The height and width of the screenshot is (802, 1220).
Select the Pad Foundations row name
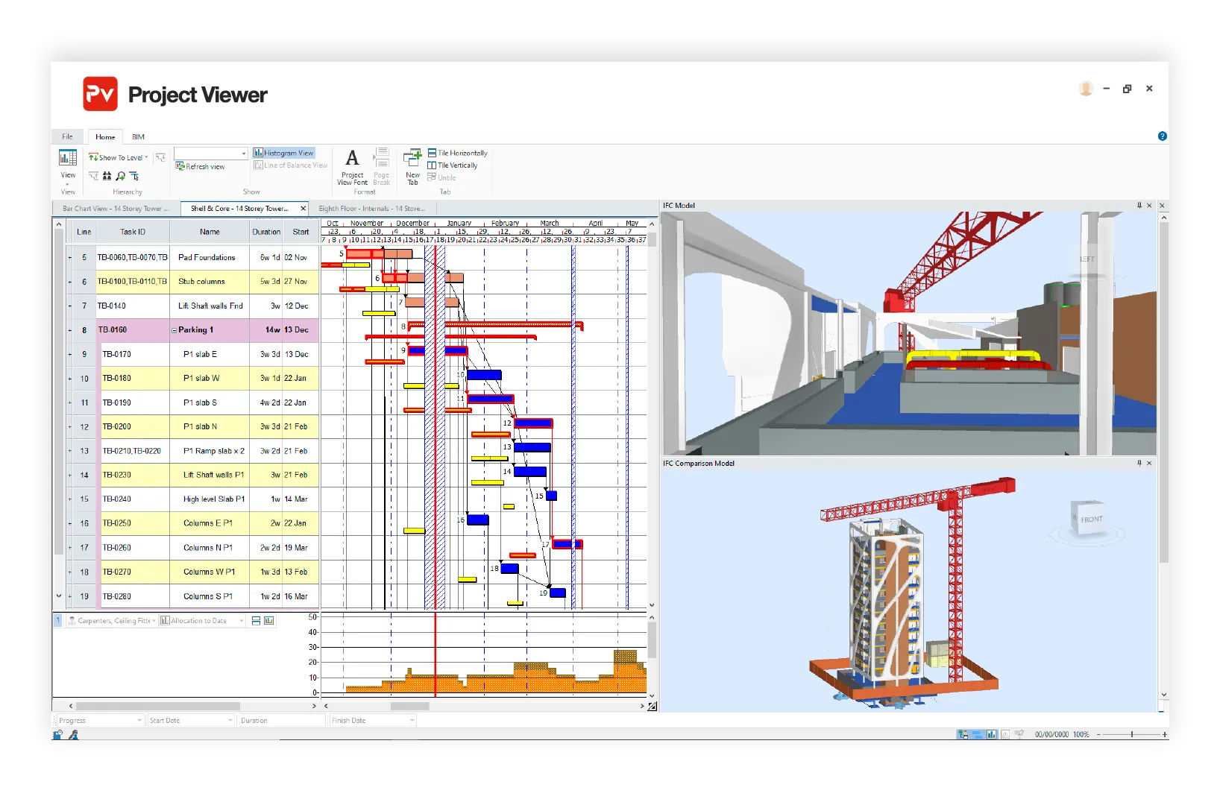tap(207, 257)
